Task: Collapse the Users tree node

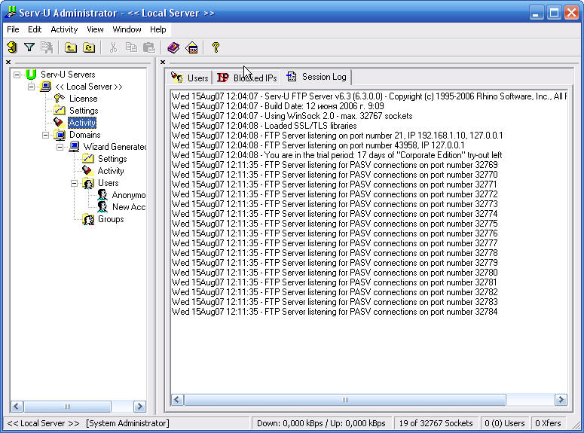Action: tap(74, 183)
